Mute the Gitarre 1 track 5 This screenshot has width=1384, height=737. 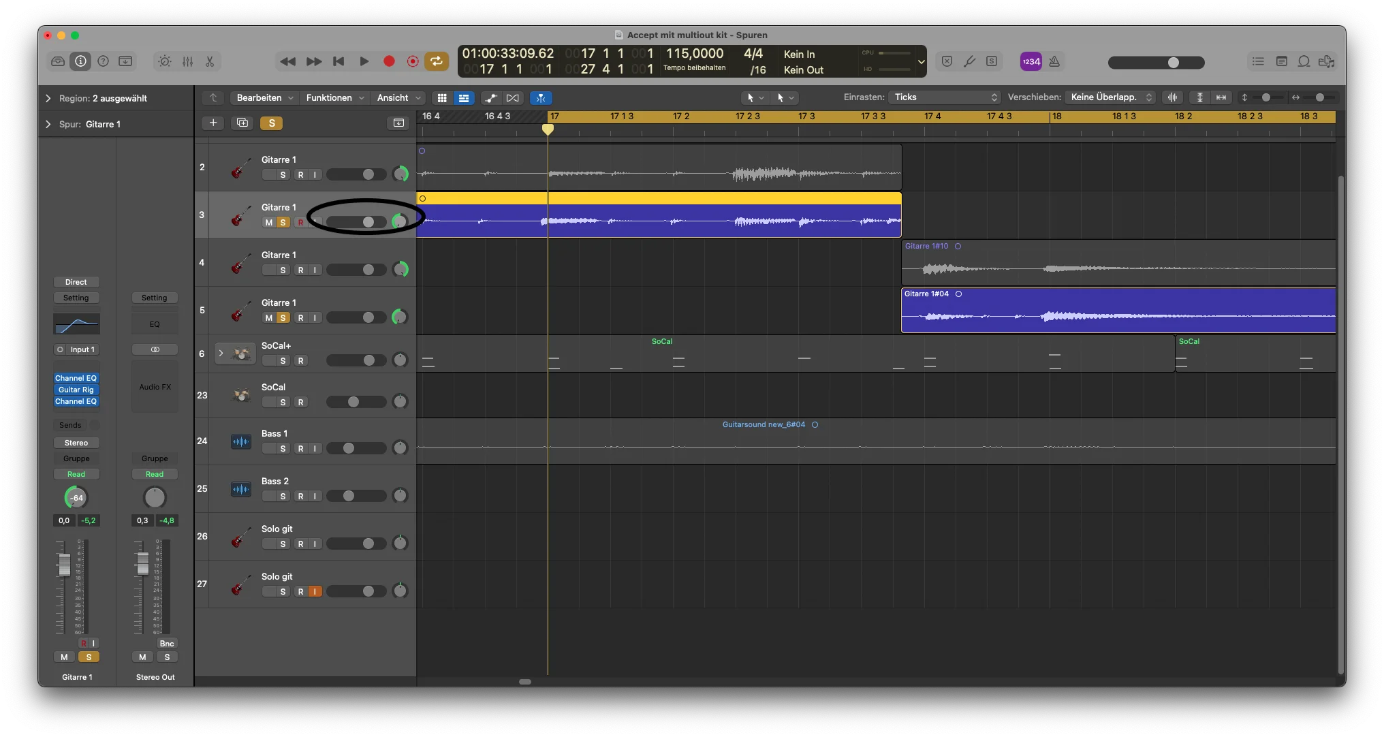268,318
